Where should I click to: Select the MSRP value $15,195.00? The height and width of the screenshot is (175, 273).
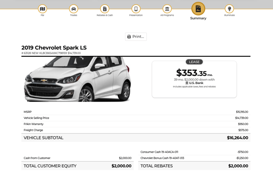point(242,112)
